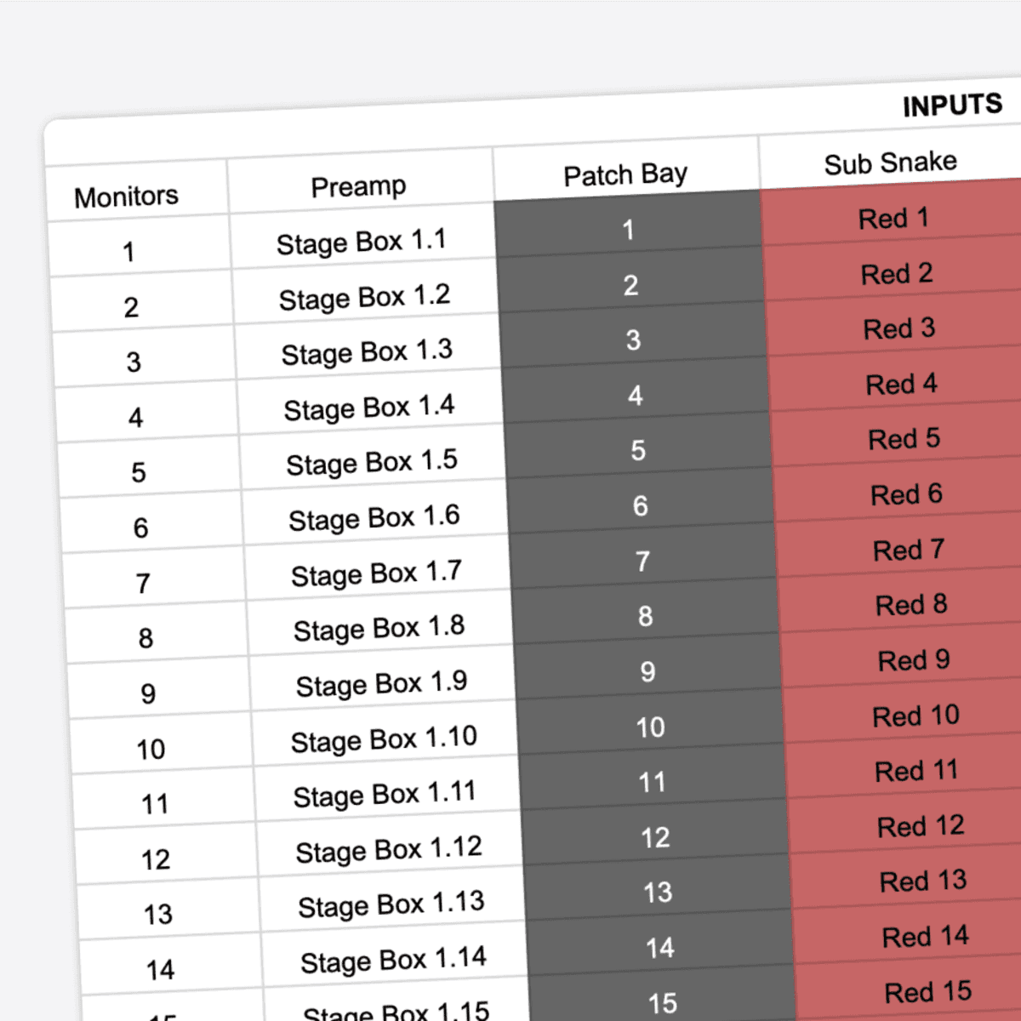Click the Red 15 entry
Viewport: 1021px width, 1021px height.
(x=927, y=991)
